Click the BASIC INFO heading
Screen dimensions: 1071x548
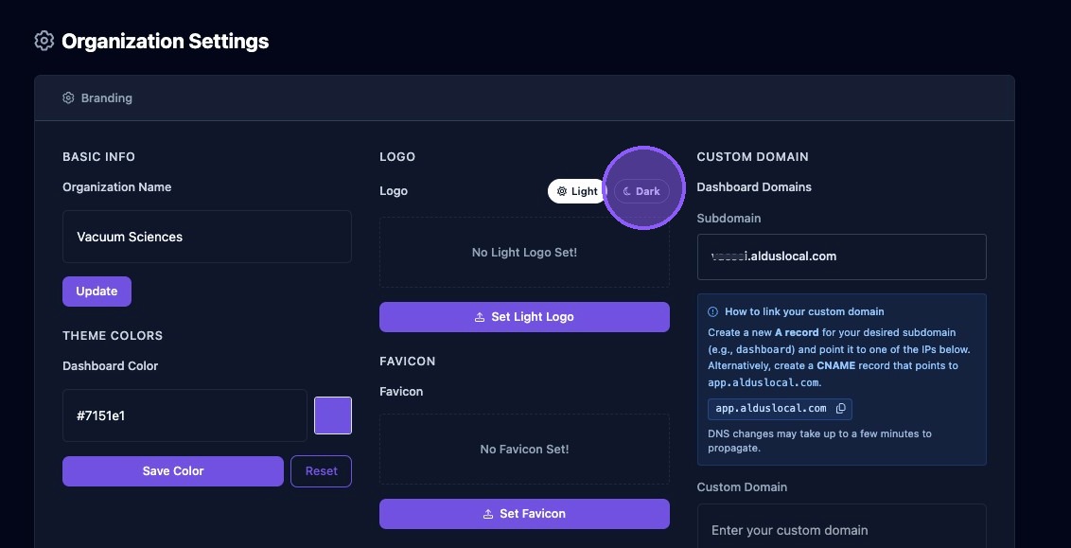[x=99, y=156]
